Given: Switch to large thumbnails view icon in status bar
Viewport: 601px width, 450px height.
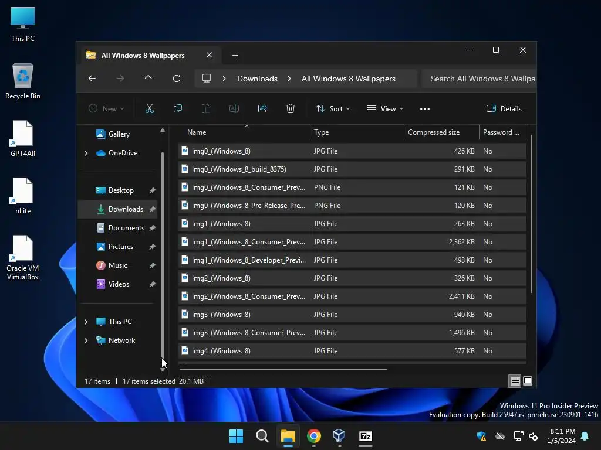Looking at the screenshot, I should [x=528, y=381].
